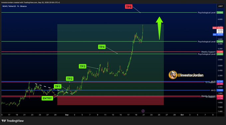The height and width of the screenshot is (125, 226).
Task: Click the blue 2.140 price tag
Action: [x=220, y=82]
